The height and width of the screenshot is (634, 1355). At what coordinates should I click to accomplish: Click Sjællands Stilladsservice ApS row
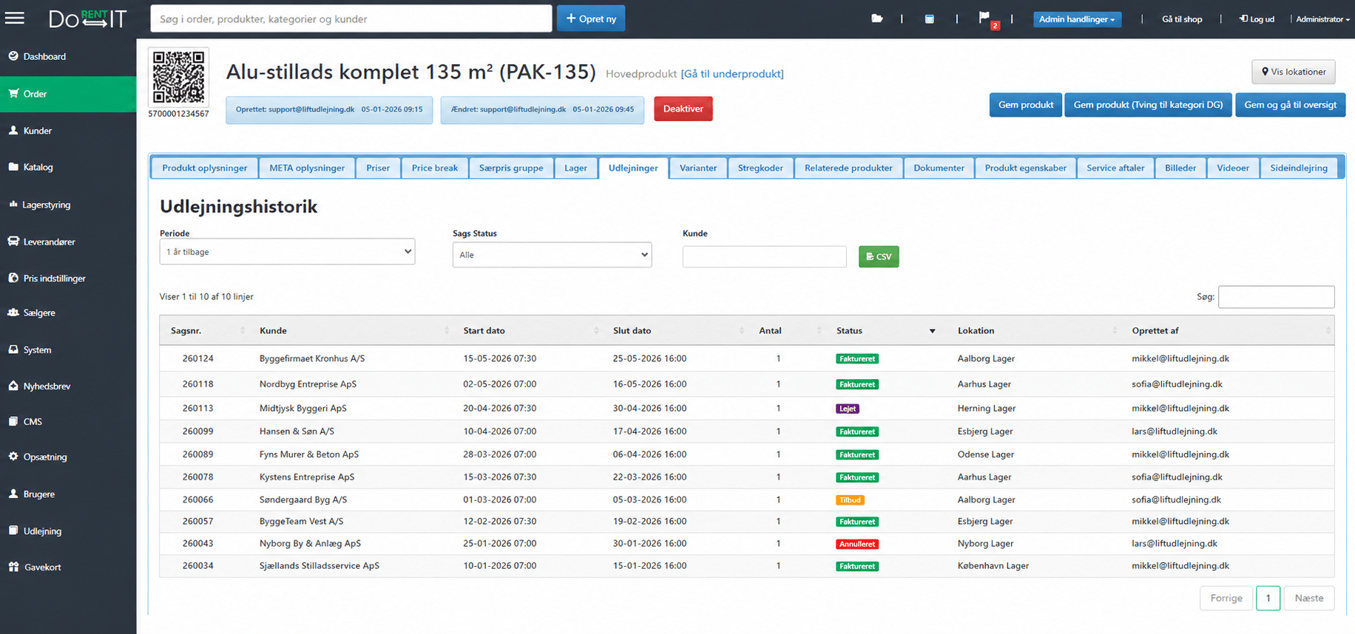pos(747,566)
